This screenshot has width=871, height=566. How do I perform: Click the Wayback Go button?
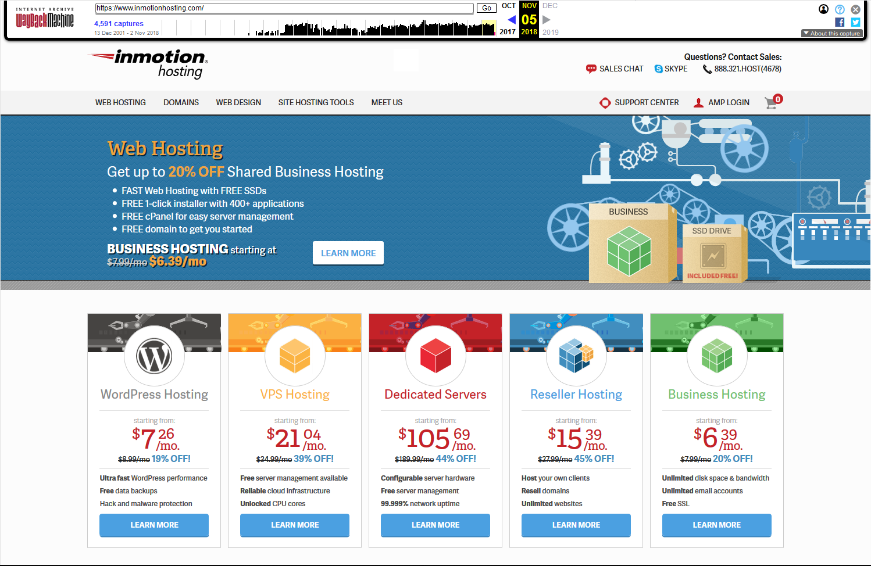[487, 8]
